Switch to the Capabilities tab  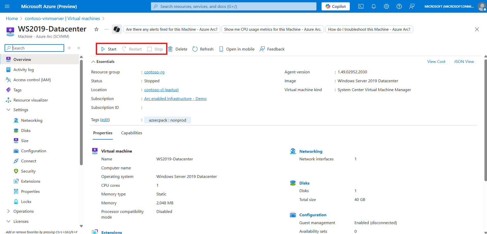click(132, 133)
